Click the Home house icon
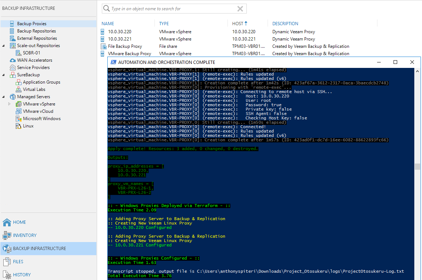The height and width of the screenshot is (280, 422). (x=7, y=222)
